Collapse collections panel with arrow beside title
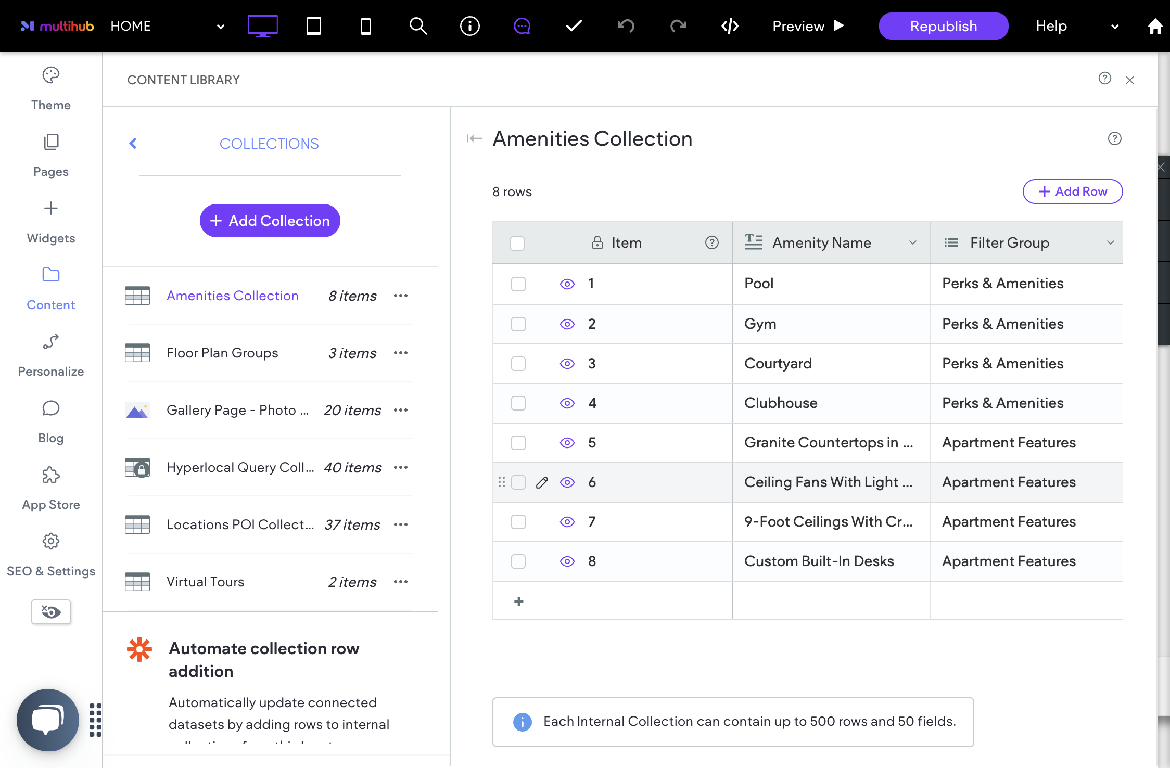The image size is (1170, 768). pos(474,138)
